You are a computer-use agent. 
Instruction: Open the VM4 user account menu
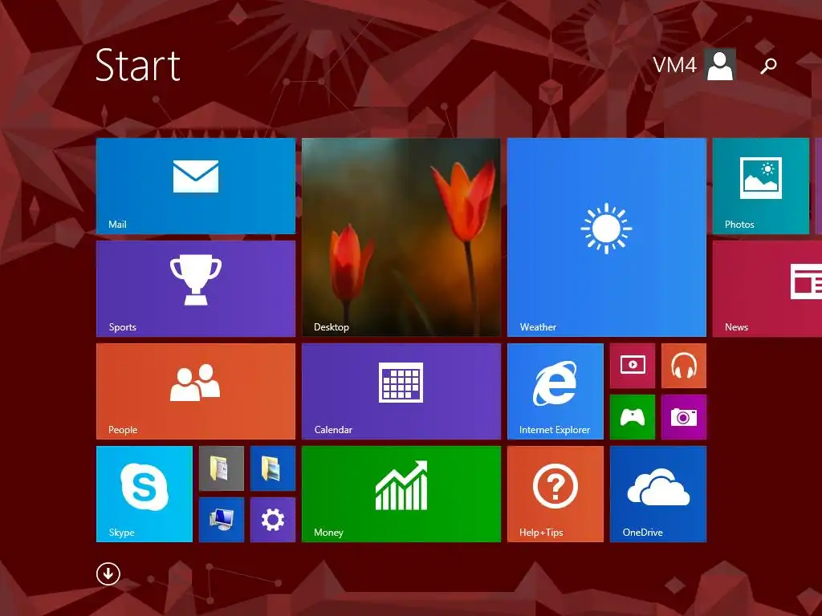(x=694, y=65)
